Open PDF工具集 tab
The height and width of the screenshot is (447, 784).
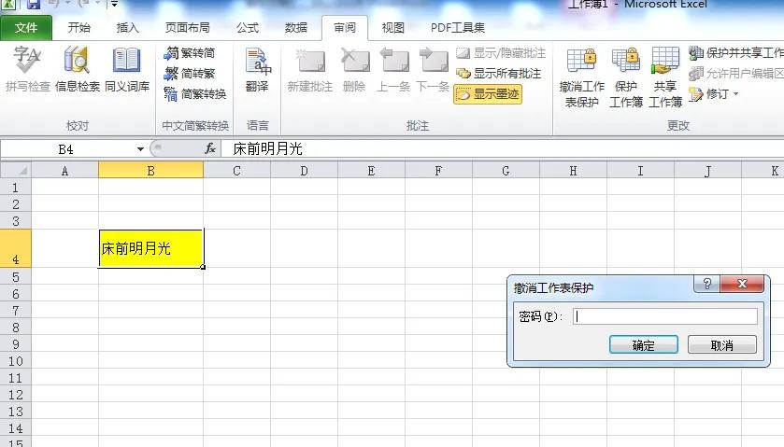(x=458, y=27)
